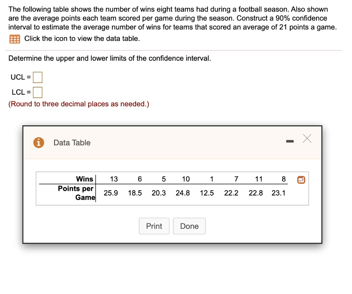This screenshot has height=294, width=352.
Task: Close the Data Table dialog with the X
Action: coord(307,139)
